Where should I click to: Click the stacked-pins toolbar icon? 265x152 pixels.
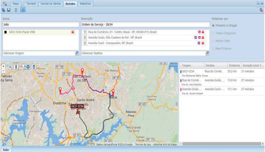(16, 10)
